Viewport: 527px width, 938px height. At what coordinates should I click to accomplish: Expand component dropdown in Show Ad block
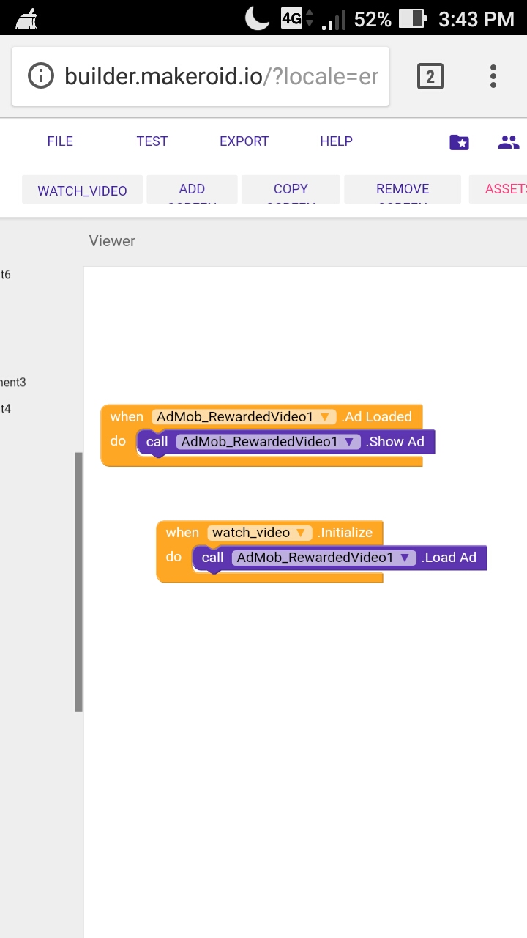coord(350,442)
